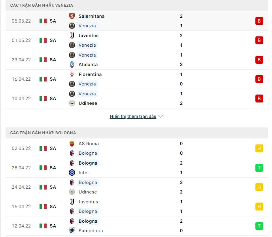This screenshot has height=237, width=272.
Task: Click the Sampdoria club crest icon
Action: (72, 231)
